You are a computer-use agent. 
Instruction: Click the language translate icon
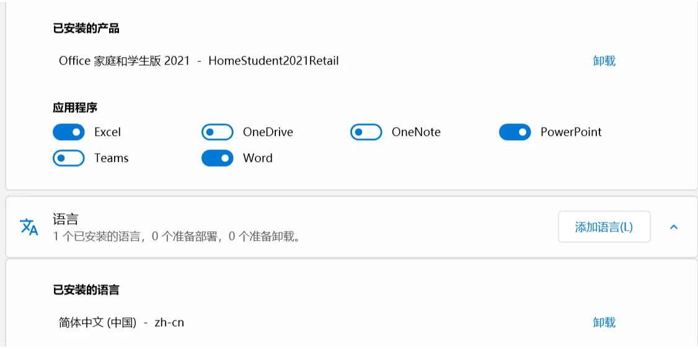(x=29, y=227)
